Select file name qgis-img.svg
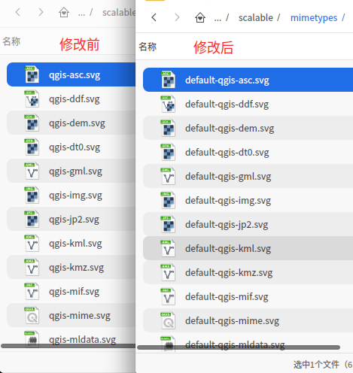353x373 pixels. [x=75, y=196]
